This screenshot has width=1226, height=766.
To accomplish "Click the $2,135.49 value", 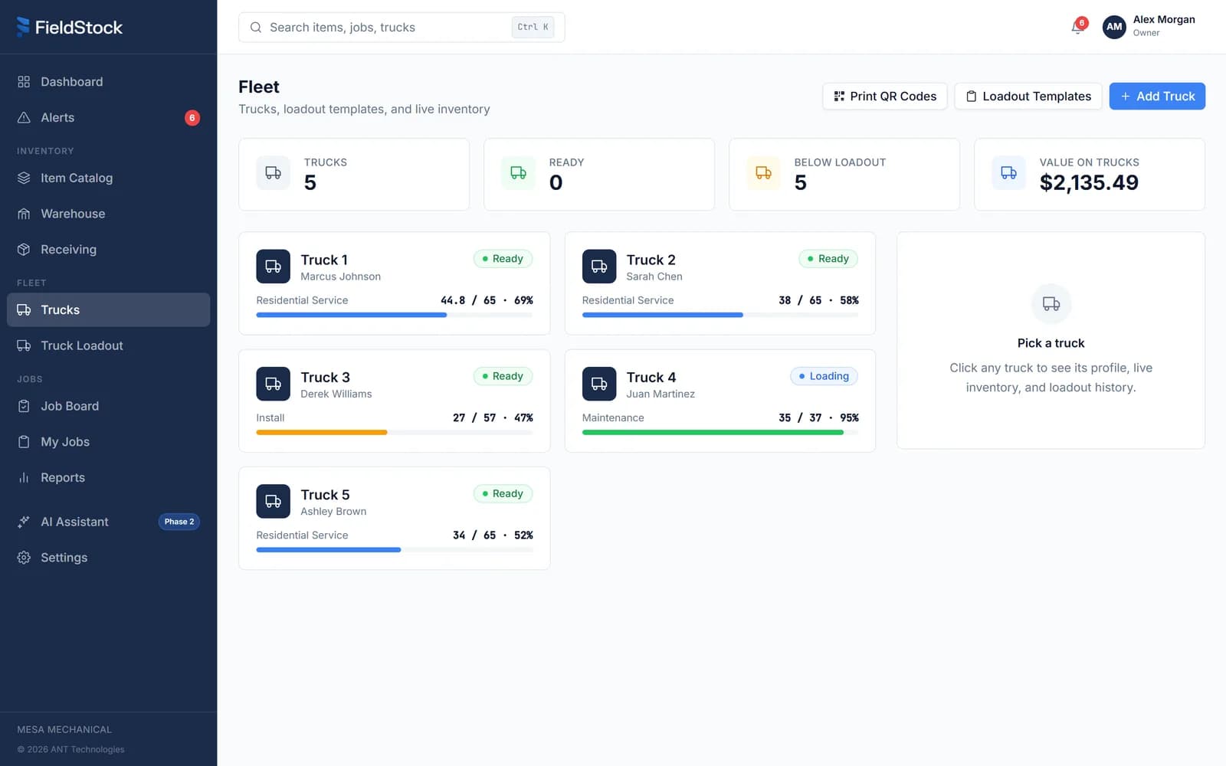I will (1089, 182).
